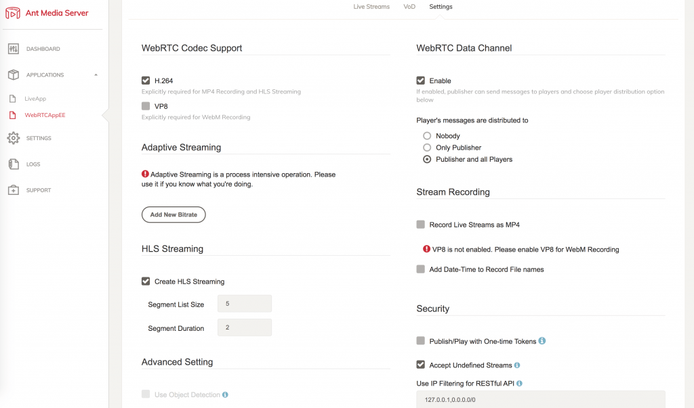The width and height of the screenshot is (694, 408).
Task: Click the Settings gear icon in sidebar
Action: 13,138
